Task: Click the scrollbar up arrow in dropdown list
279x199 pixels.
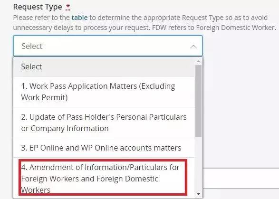Action: [x=198, y=61]
